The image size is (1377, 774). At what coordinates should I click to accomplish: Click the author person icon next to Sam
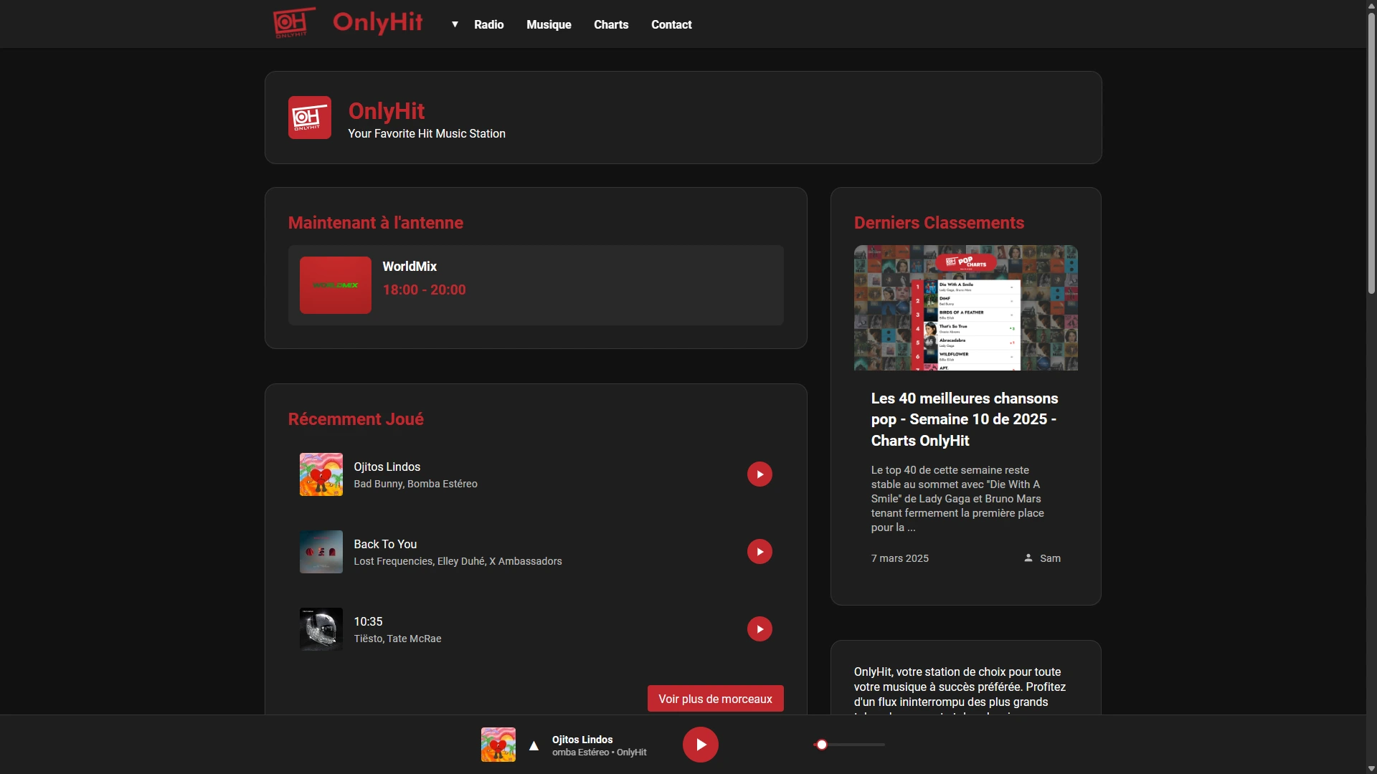click(1028, 558)
